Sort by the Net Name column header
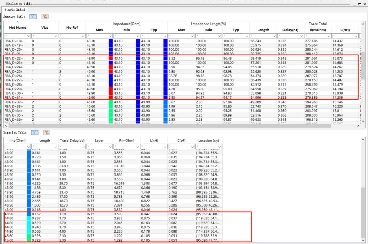This screenshot has width=368, height=244. click(x=17, y=28)
